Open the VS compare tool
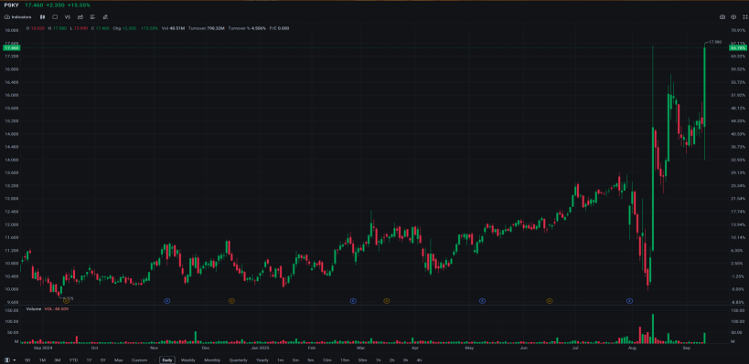The image size is (749, 364). tap(68, 16)
